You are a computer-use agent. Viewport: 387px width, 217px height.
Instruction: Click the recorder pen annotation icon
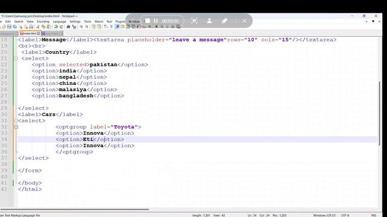[224, 21]
